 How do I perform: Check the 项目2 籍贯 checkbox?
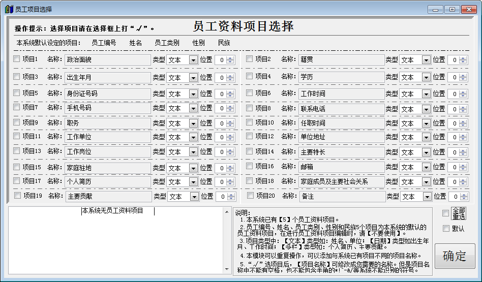click(250, 58)
